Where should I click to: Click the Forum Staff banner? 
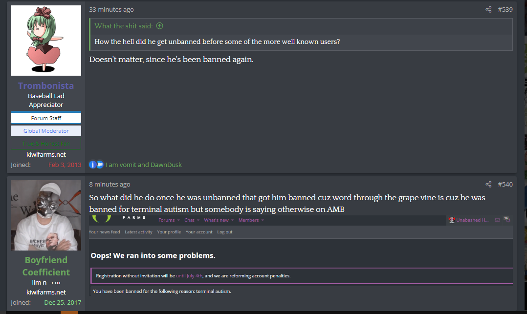point(46,118)
